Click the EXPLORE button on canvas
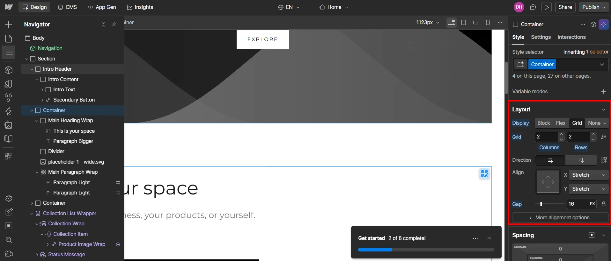Viewport: 611px width, 261px height. pyautogui.click(x=263, y=39)
